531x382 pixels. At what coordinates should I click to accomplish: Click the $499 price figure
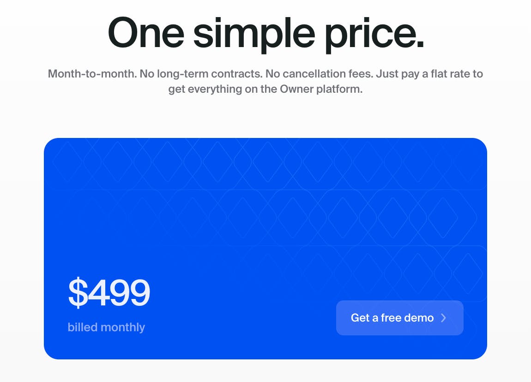pyautogui.click(x=109, y=292)
